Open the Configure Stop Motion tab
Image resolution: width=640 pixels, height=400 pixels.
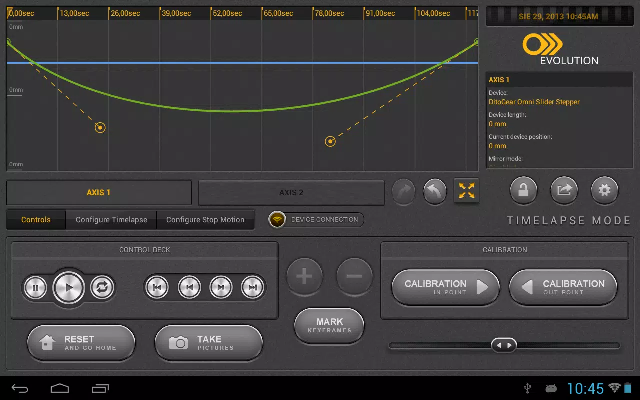pos(206,219)
